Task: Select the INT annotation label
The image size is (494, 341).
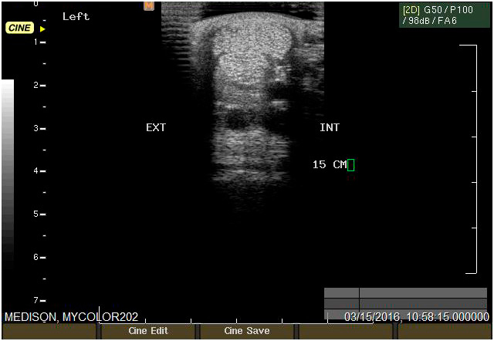Action: click(x=330, y=127)
